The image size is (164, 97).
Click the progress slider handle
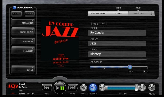click(x=130, y=67)
